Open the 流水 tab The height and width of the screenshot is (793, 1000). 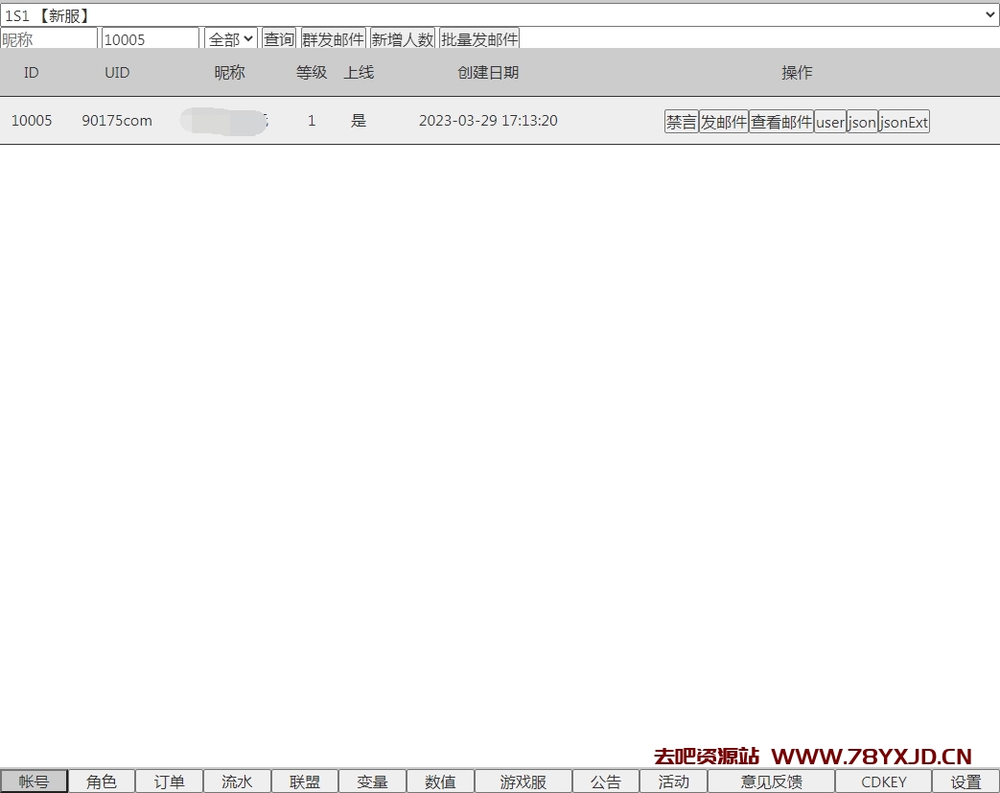[x=237, y=781]
